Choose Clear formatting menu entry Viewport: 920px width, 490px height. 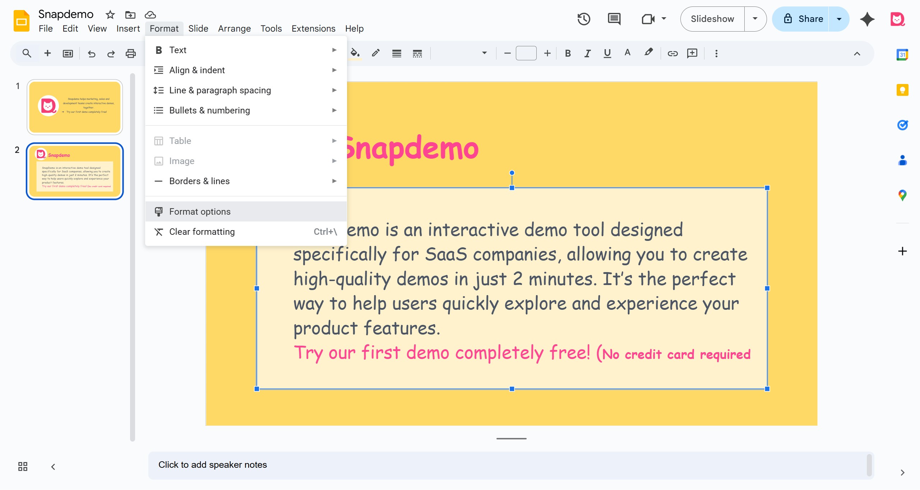pyautogui.click(x=246, y=232)
